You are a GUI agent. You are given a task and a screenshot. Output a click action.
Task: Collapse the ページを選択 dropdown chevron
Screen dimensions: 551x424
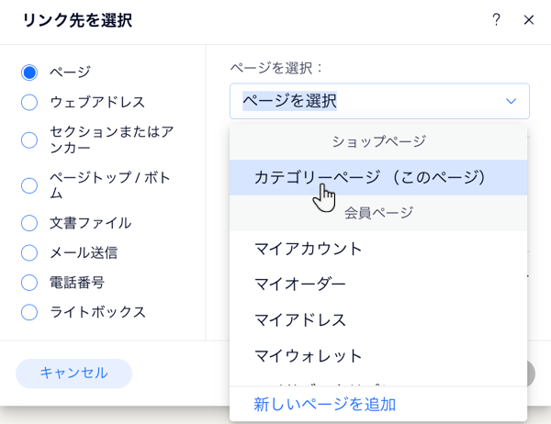511,101
